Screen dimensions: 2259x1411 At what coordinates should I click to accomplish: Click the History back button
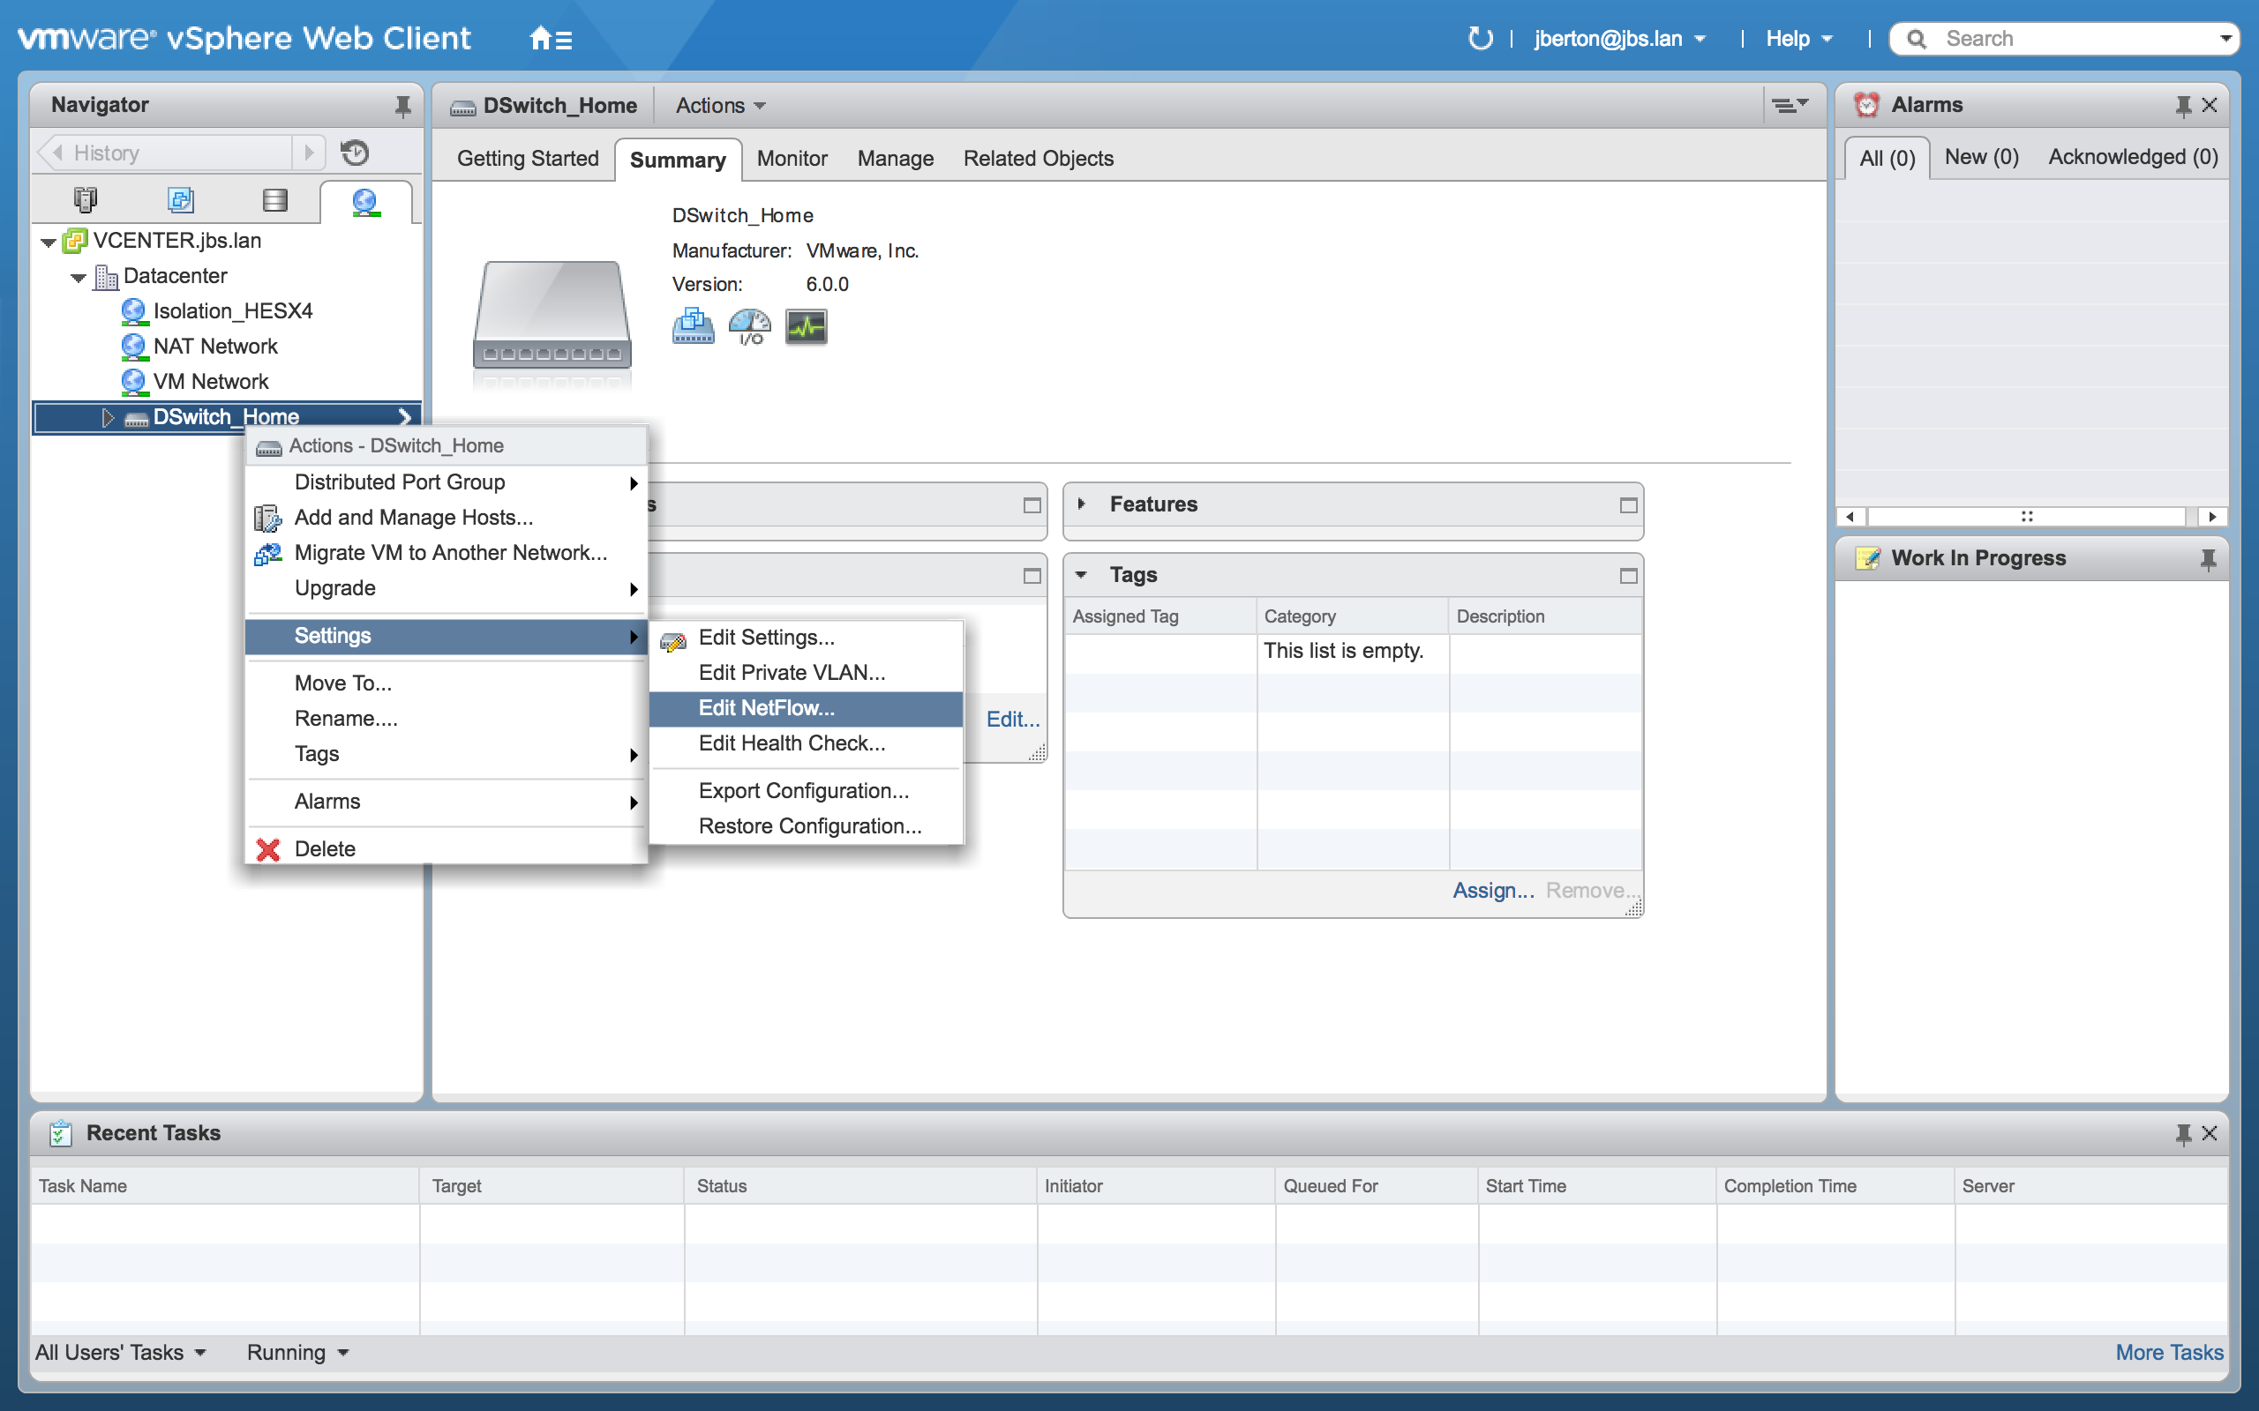pos(58,153)
